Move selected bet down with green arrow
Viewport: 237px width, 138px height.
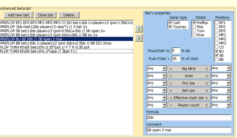(x=139, y=38)
